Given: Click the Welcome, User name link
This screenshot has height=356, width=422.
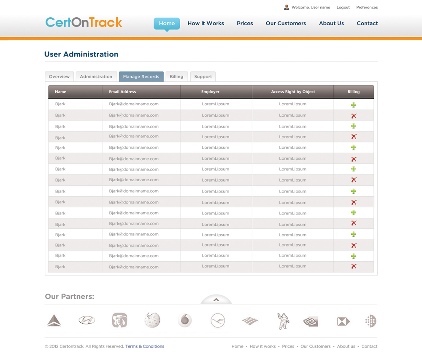Looking at the screenshot, I should pyautogui.click(x=311, y=7).
